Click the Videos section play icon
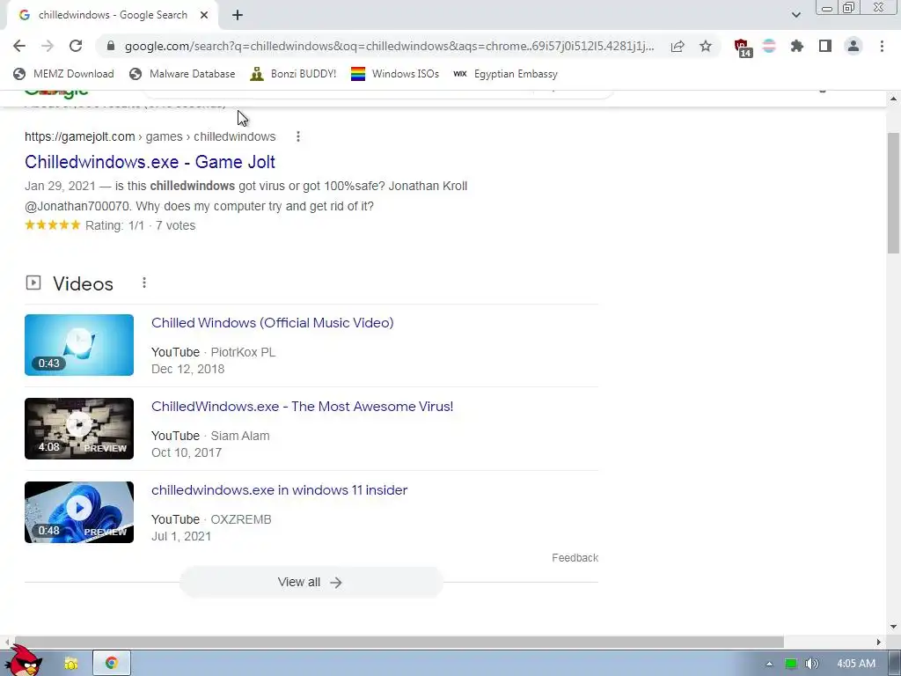Viewport: 901px width, 676px height. [33, 283]
